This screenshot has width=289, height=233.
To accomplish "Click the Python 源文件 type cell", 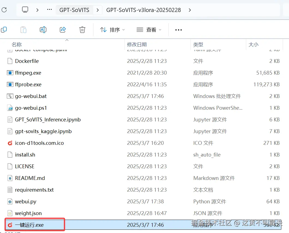I will pyautogui.click(x=210, y=201).
